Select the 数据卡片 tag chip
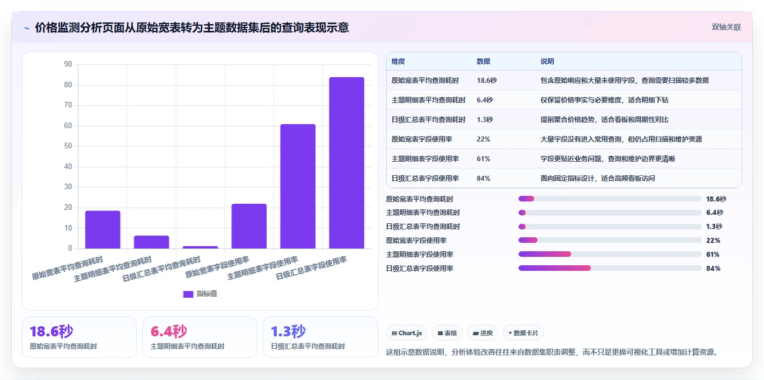This screenshot has height=380, width=764. pyautogui.click(x=524, y=333)
